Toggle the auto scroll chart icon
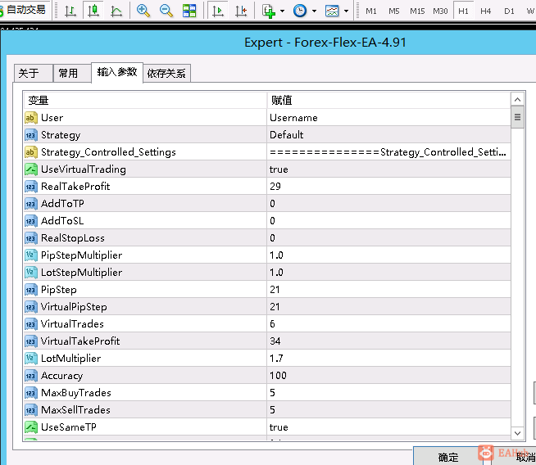The height and width of the screenshot is (465, 536). pyautogui.click(x=217, y=11)
